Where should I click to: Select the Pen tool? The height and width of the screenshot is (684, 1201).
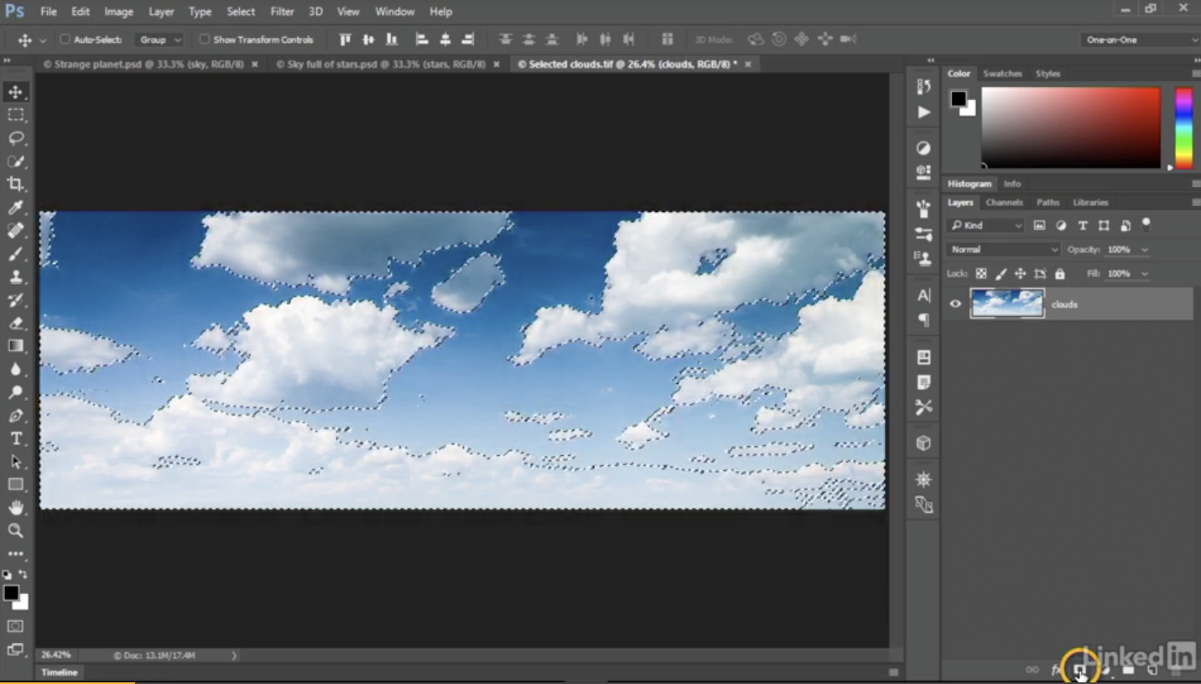coord(16,416)
